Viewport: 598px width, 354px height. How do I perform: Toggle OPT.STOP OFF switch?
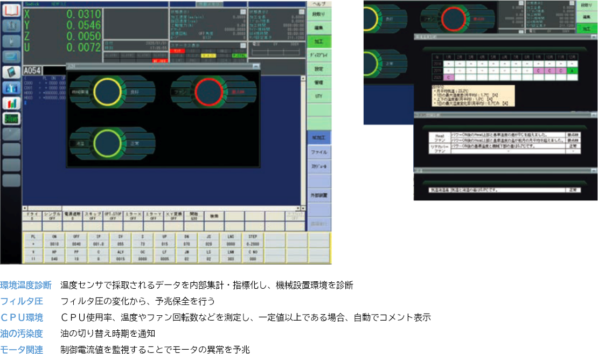113,216
